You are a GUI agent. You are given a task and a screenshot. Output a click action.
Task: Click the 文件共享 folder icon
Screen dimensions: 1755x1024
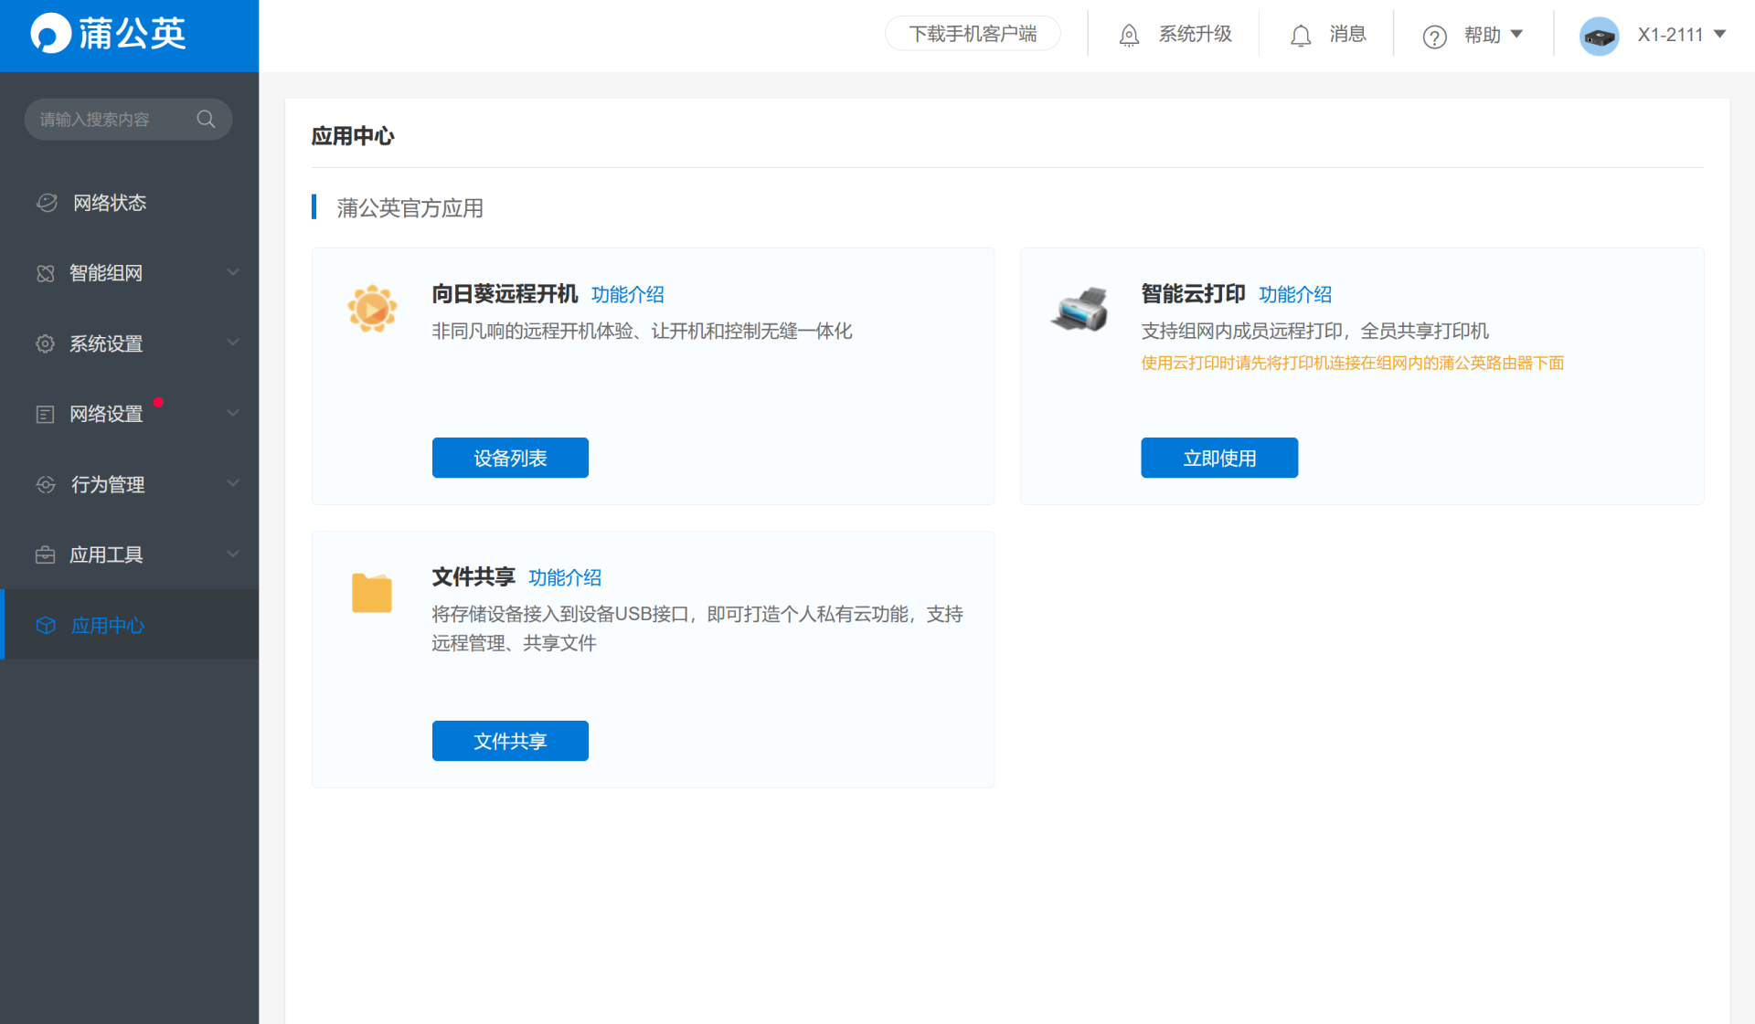coord(371,592)
